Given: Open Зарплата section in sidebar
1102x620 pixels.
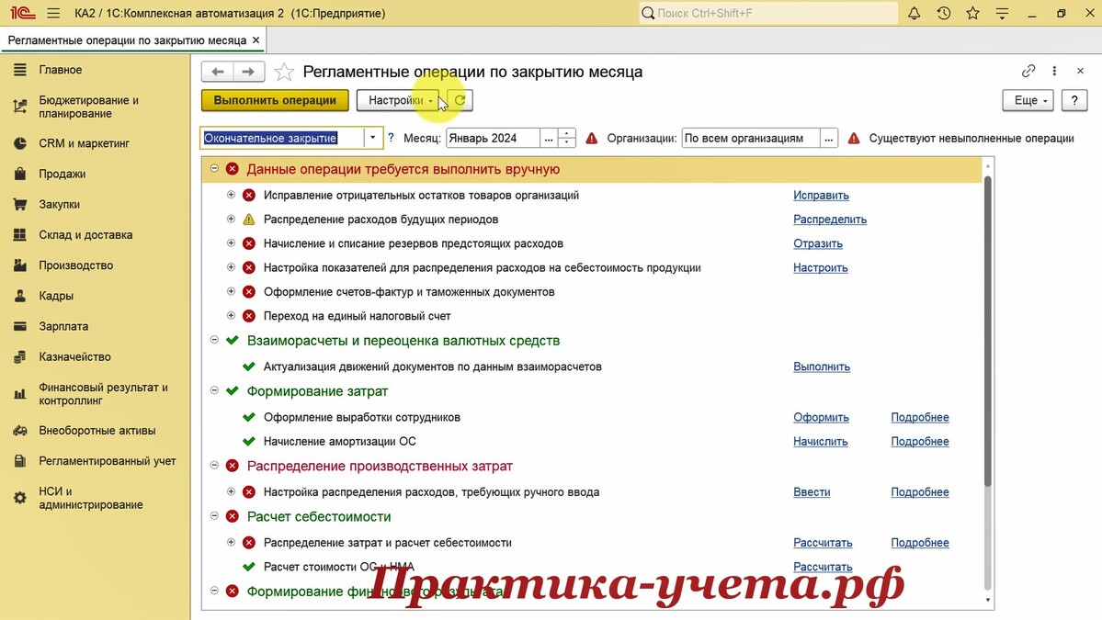Looking at the screenshot, I should 95,326.
